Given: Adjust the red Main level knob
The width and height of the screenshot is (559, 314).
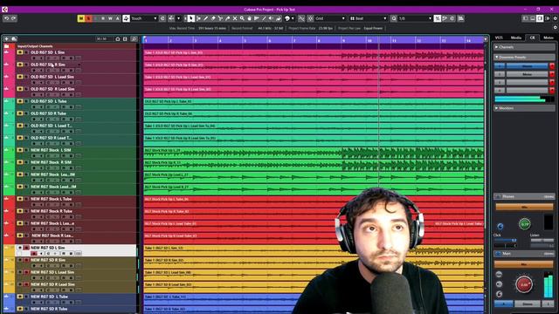Looking at the screenshot, I should [524, 284].
